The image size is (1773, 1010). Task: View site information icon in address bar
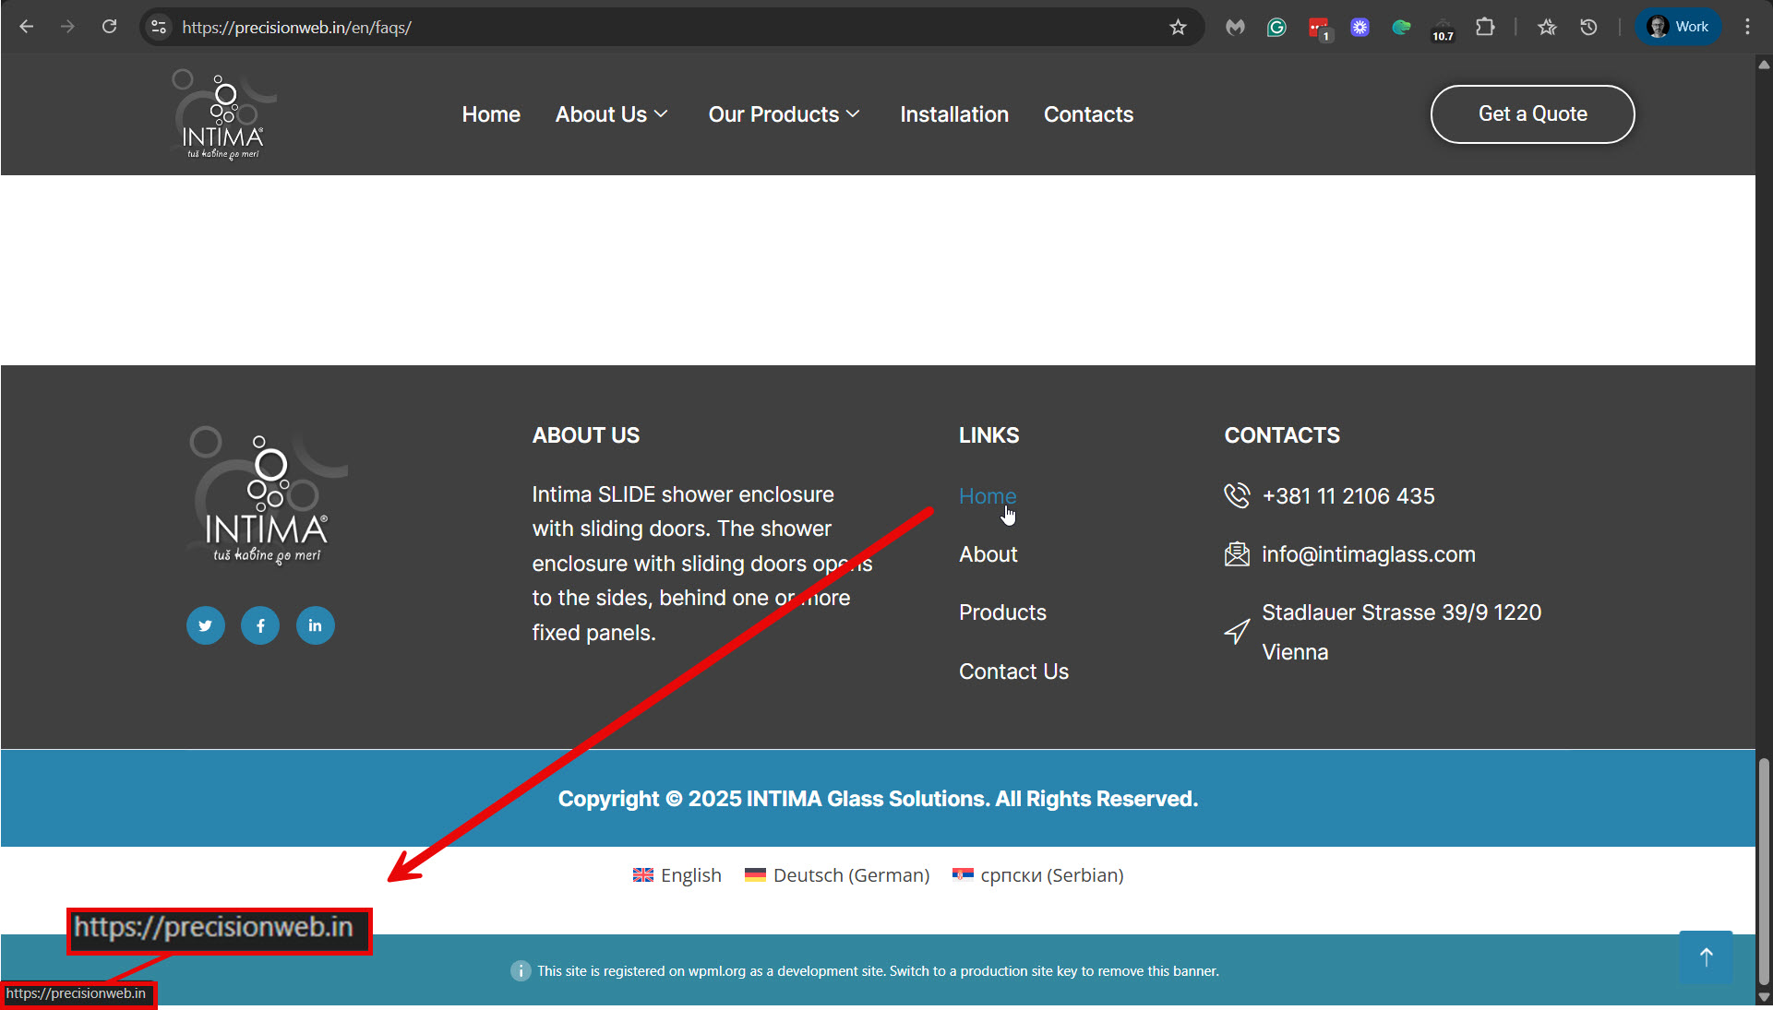click(159, 27)
